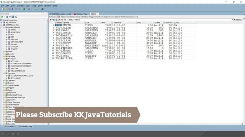The width and height of the screenshot is (245, 137).
Task: Click the Find DB Object binoculars icon
Action: click(x=42, y=9)
